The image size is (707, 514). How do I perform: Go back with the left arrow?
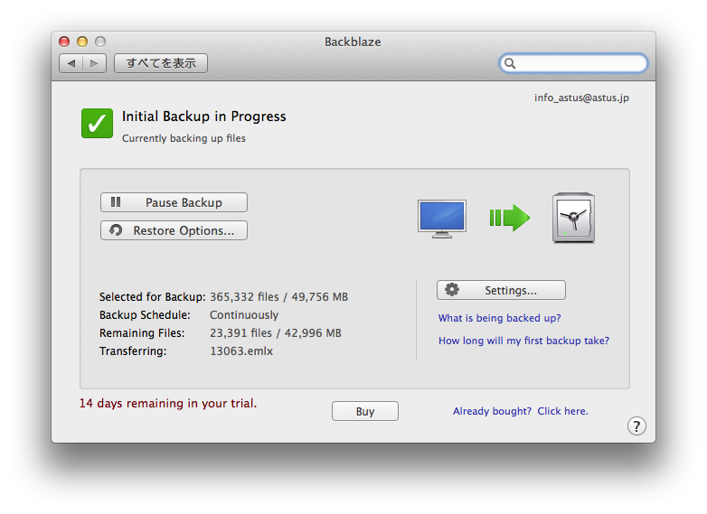(x=71, y=63)
